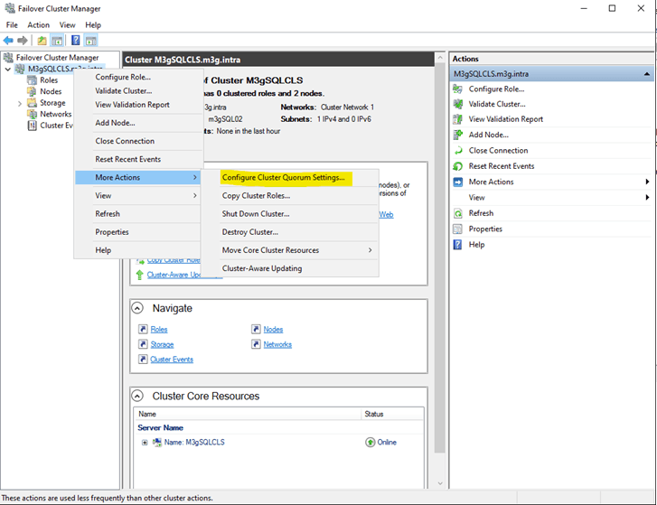Choose Configure Cluster Quorum Settings
This screenshot has width=657, height=505.
(289, 178)
